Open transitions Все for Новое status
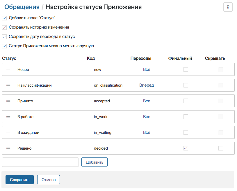 tap(147, 69)
